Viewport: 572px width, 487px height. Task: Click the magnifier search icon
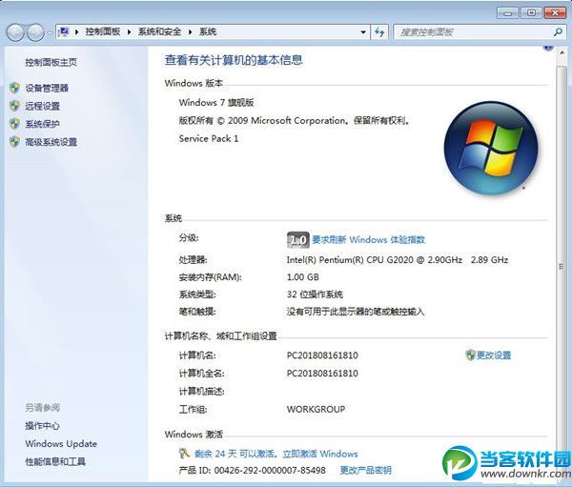point(558,32)
